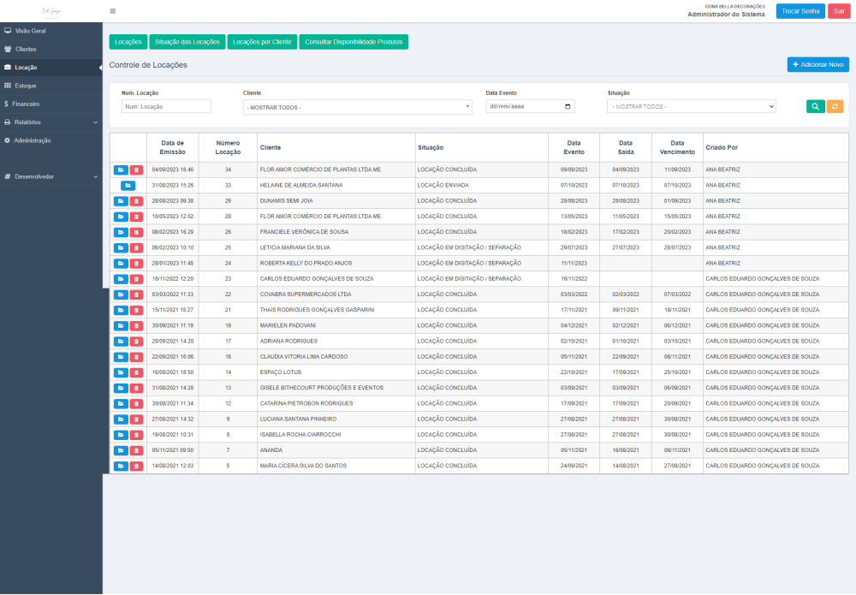
Task: Open folder icon for Isabella Rocha Ciarrocchi
Action: pos(121,435)
